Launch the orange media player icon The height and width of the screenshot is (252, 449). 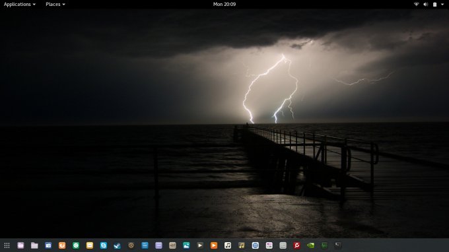click(214, 245)
